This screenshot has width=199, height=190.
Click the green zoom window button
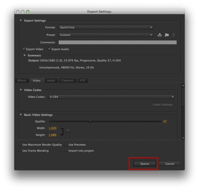28,12
